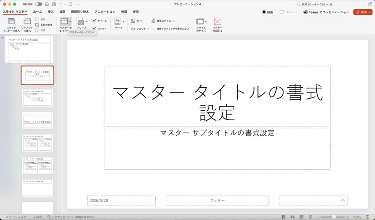375x220 pixels.
Task: Start Slide Show from status bar icon
Action: 310,217
